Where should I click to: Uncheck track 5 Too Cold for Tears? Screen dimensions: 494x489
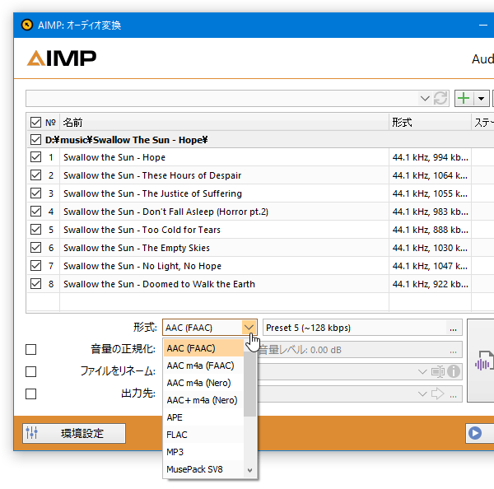pyautogui.click(x=35, y=230)
